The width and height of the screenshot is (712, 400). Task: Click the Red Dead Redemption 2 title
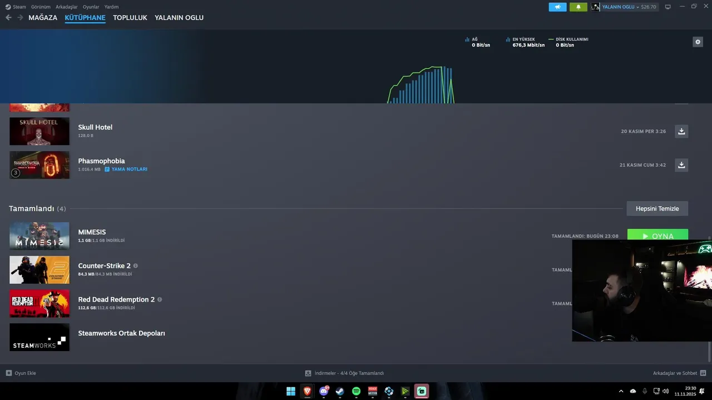point(116,299)
